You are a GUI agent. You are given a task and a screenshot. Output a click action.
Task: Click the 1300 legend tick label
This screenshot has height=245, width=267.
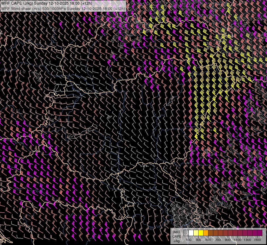pos(247,240)
